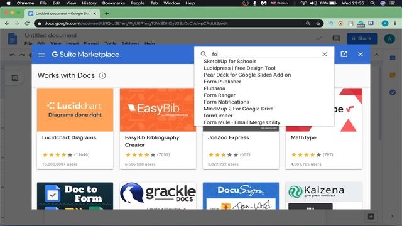
Task: Open the People menu
Action: tap(138, 3)
